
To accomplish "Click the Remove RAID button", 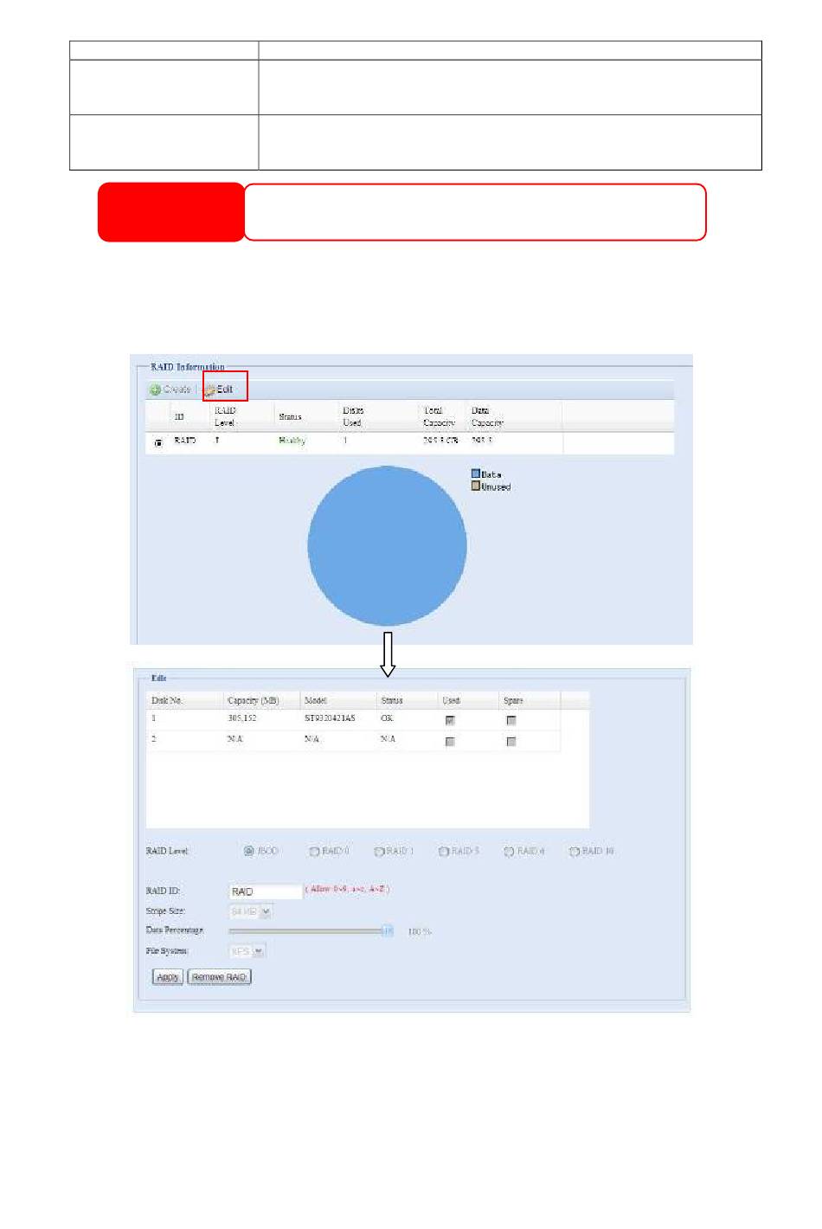I will pos(219,977).
